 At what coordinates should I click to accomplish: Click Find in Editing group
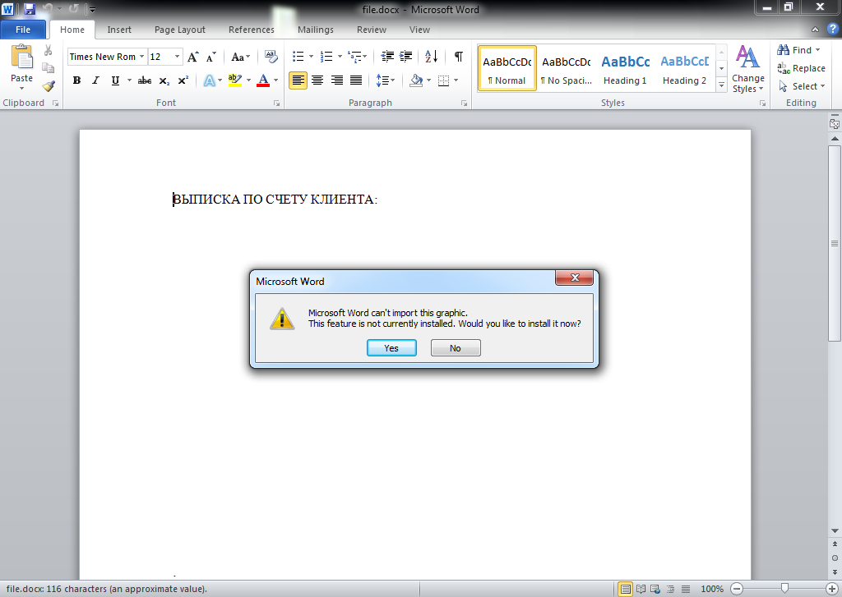799,50
